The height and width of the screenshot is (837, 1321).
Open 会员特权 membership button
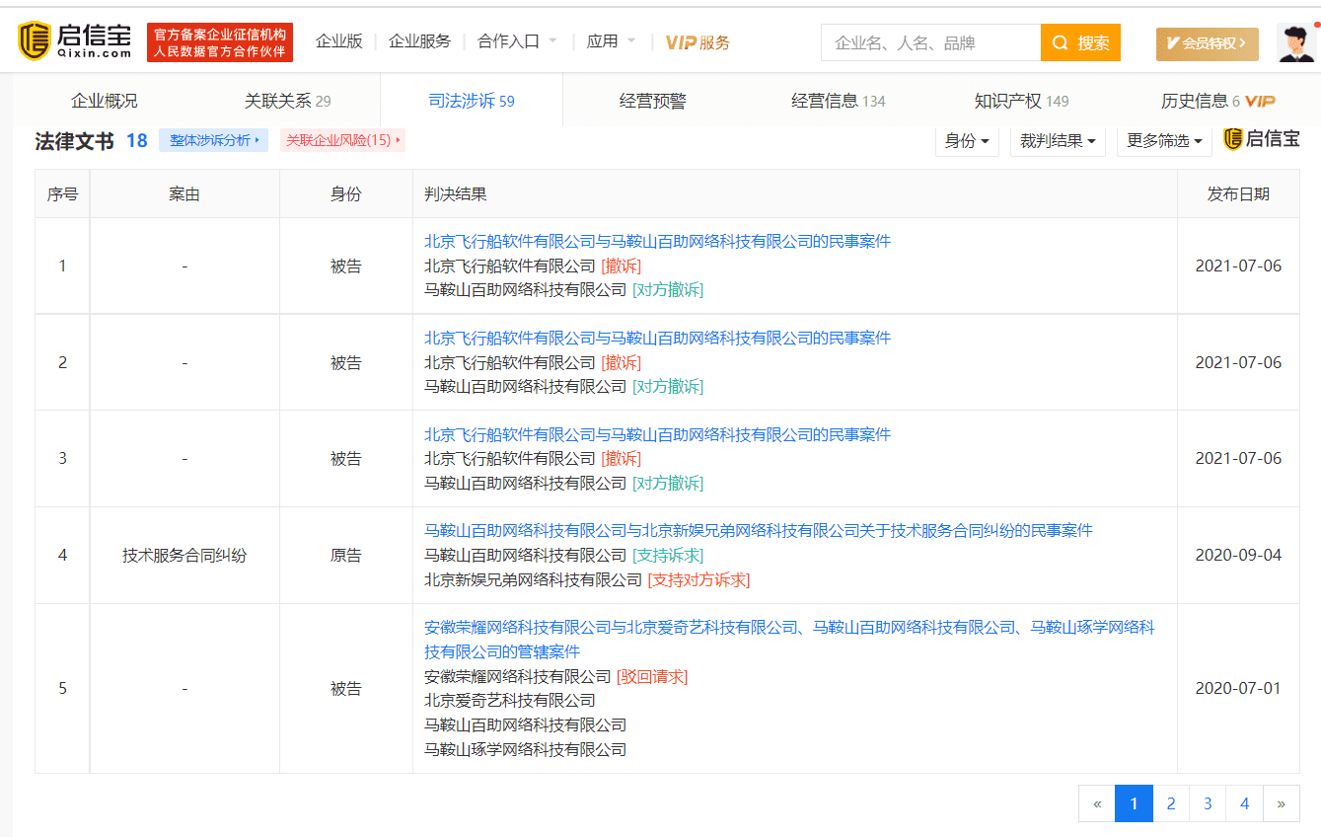coord(1207,43)
